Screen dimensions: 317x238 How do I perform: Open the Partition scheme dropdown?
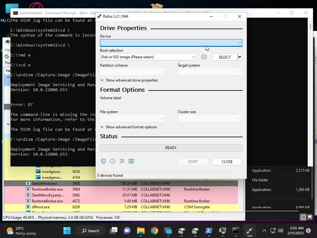(x=132, y=72)
